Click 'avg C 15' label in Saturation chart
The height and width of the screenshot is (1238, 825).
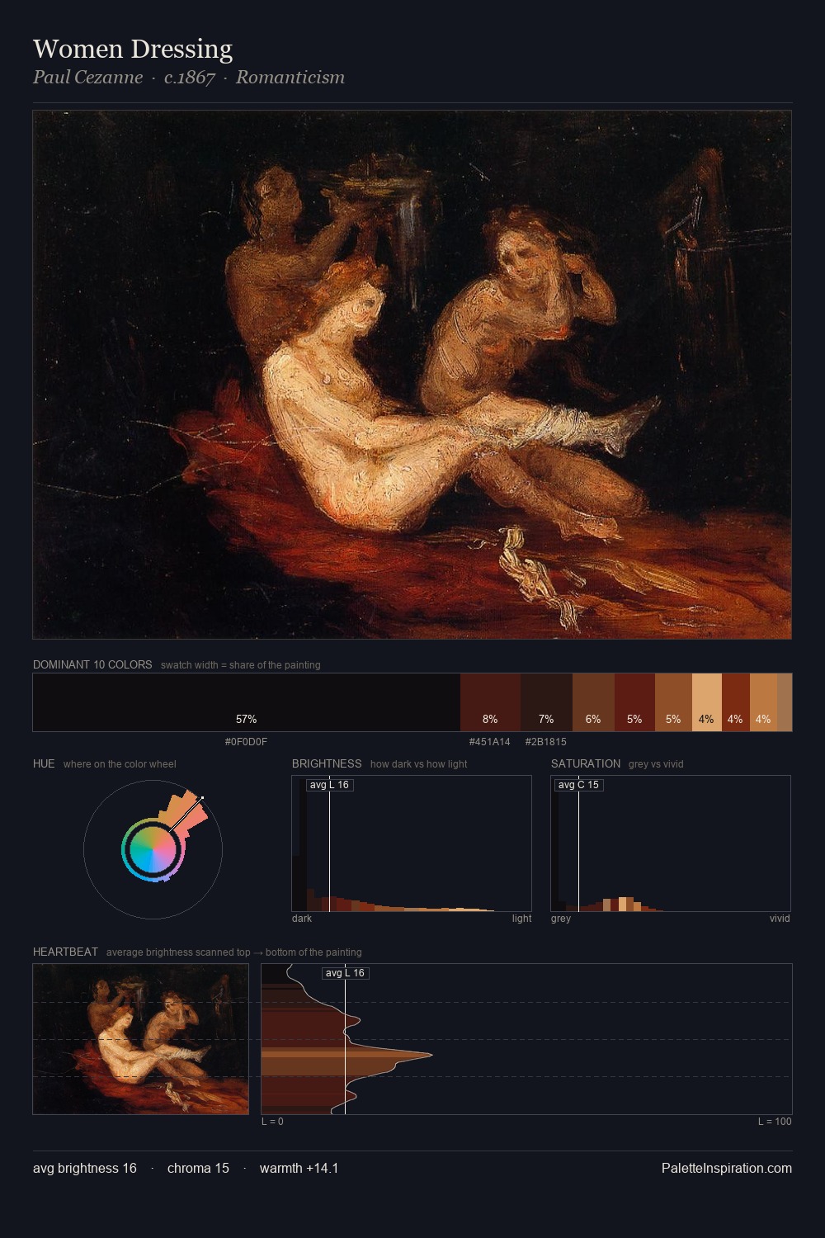(578, 785)
